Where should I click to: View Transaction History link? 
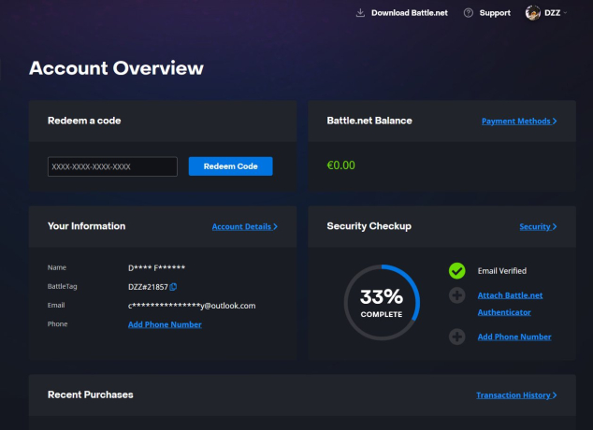tap(515, 395)
